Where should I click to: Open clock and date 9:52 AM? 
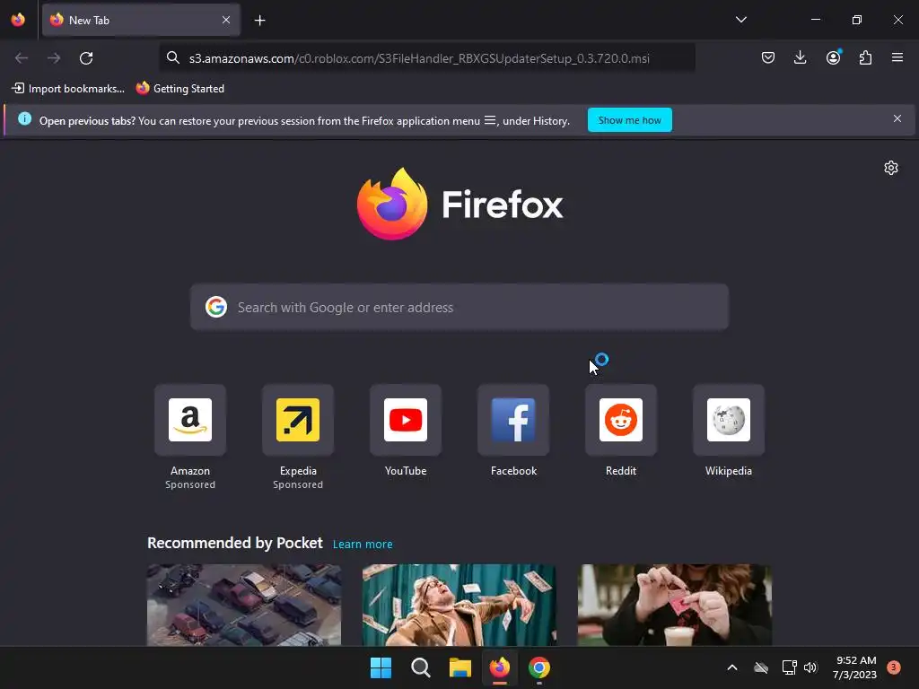854,667
